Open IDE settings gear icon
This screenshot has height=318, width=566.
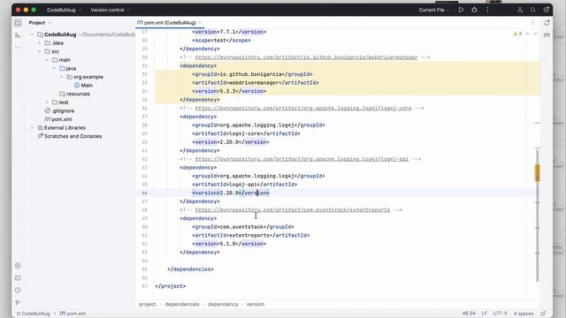pos(547,10)
